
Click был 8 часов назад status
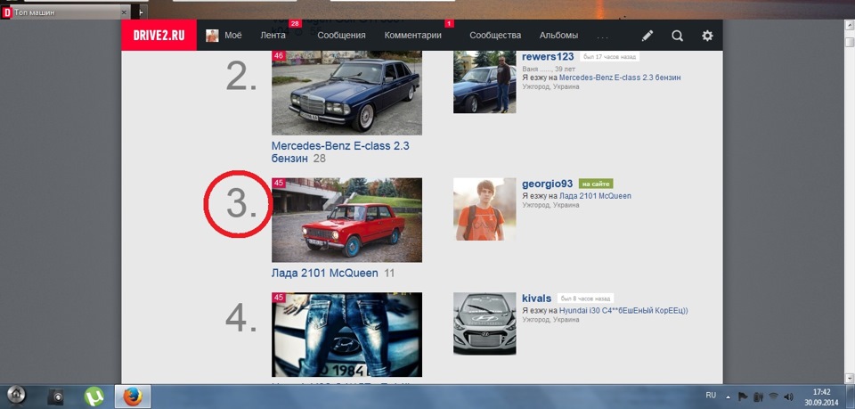(x=586, y=299)
